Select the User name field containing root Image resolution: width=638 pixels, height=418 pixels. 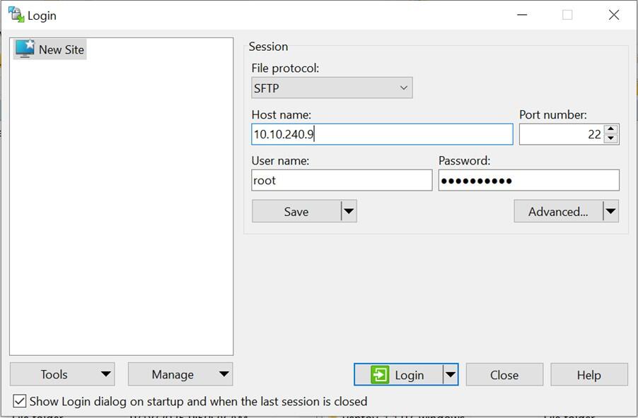(x=342, y=180)
